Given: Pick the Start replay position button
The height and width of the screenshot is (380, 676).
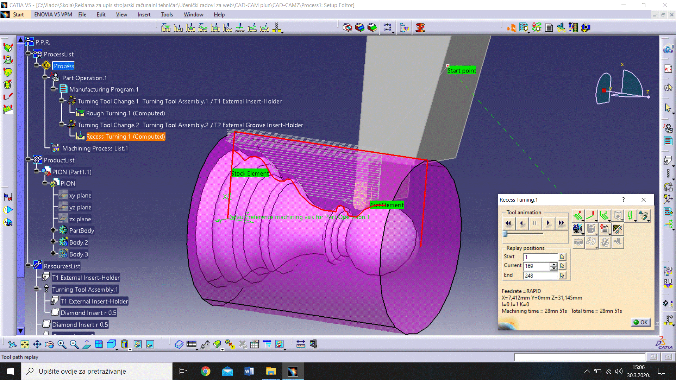Looking at the screenshot, I should 562,257.
